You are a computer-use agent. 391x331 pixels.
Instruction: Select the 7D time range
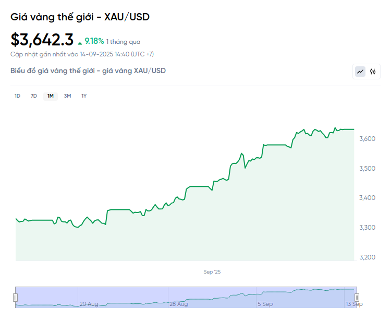click(x=34, y=96)
